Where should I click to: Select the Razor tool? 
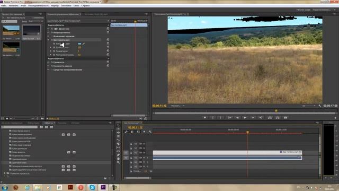pos(118,144)
